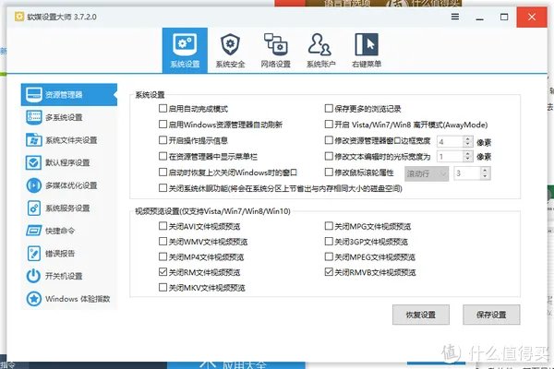Click the 软媒设置大师 app logo icon
The width and height of the screenshot is (554, 369).
click(19, 17)
